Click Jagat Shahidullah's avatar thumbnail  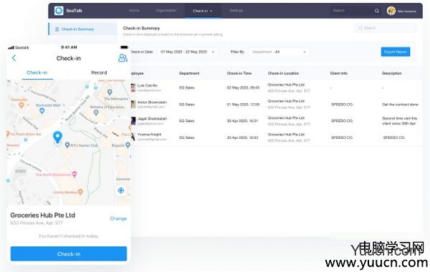click(x=133, y=121)
